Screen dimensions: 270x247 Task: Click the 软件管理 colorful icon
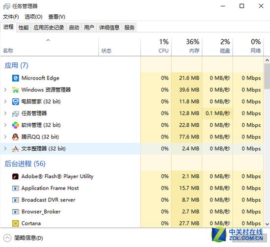[16, 125]
